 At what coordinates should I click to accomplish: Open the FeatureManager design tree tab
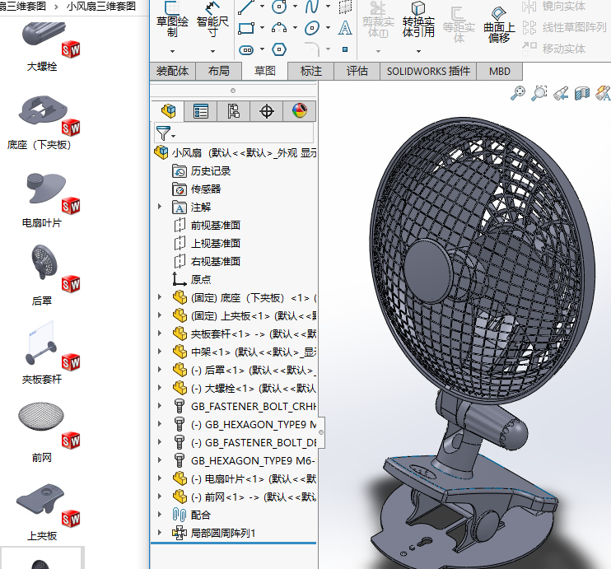(x=169, y=111)
